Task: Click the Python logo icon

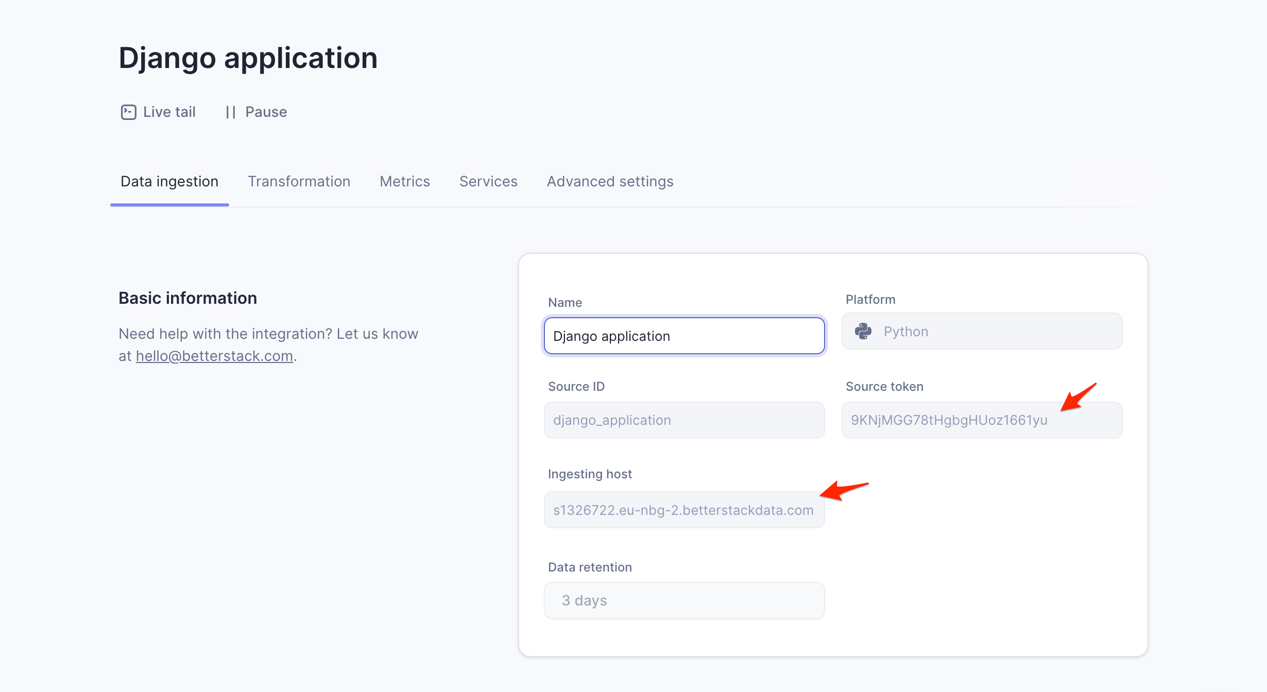Action: click(x=863, y=331)
